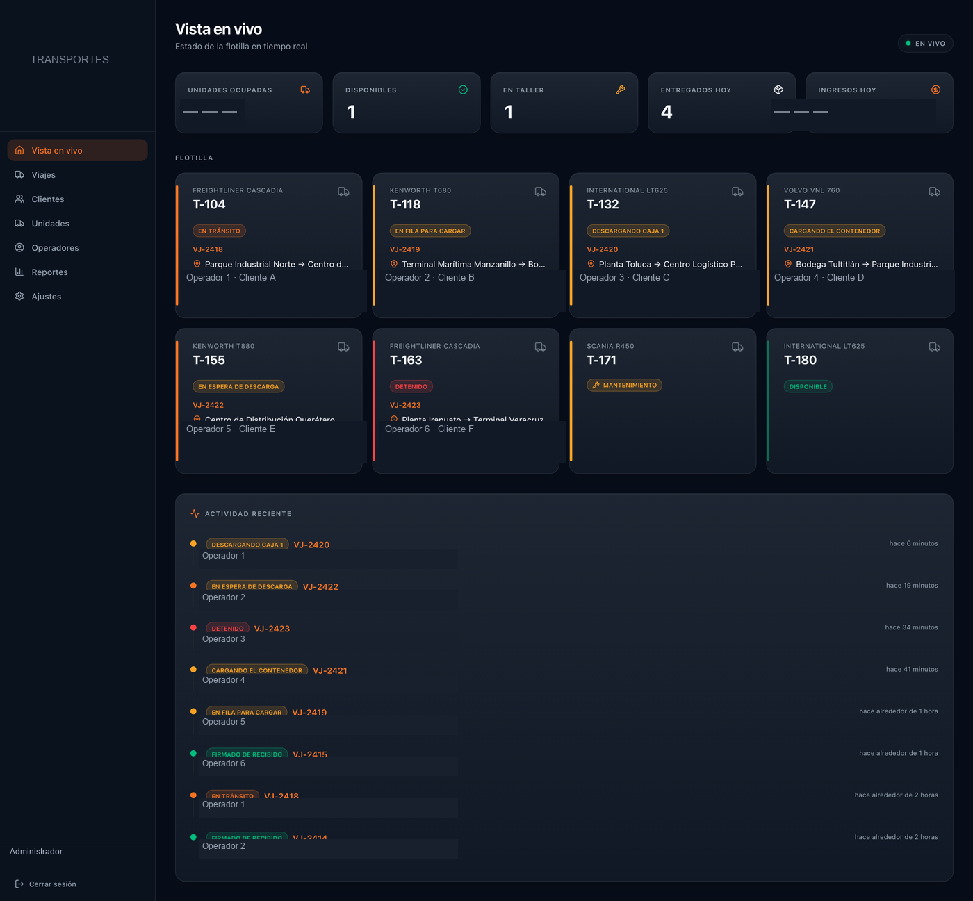Image resolution: width=973 pixels, height=901 pixels.
Task: Click the wrench icon in En Taller card
Action: (x=621, y=90)
